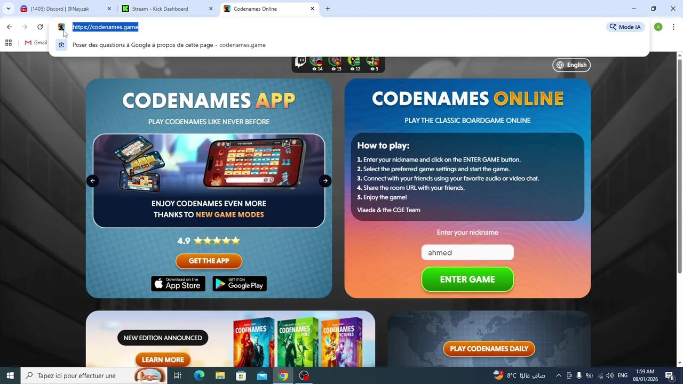Open the Download on the App Store badge
The height and width of the screenshot is (384, 683).
(x=178, y=284)
